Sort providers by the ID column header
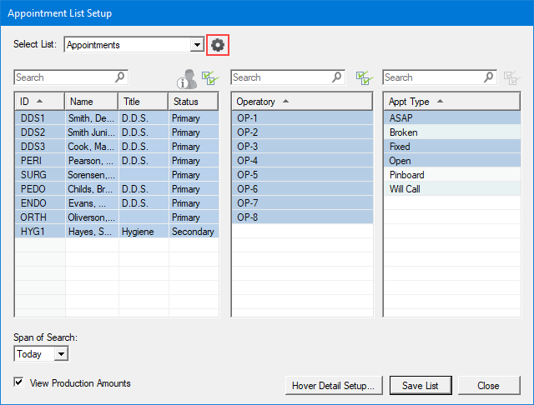The height and width of the screenshot is (405, 534). 39,102
